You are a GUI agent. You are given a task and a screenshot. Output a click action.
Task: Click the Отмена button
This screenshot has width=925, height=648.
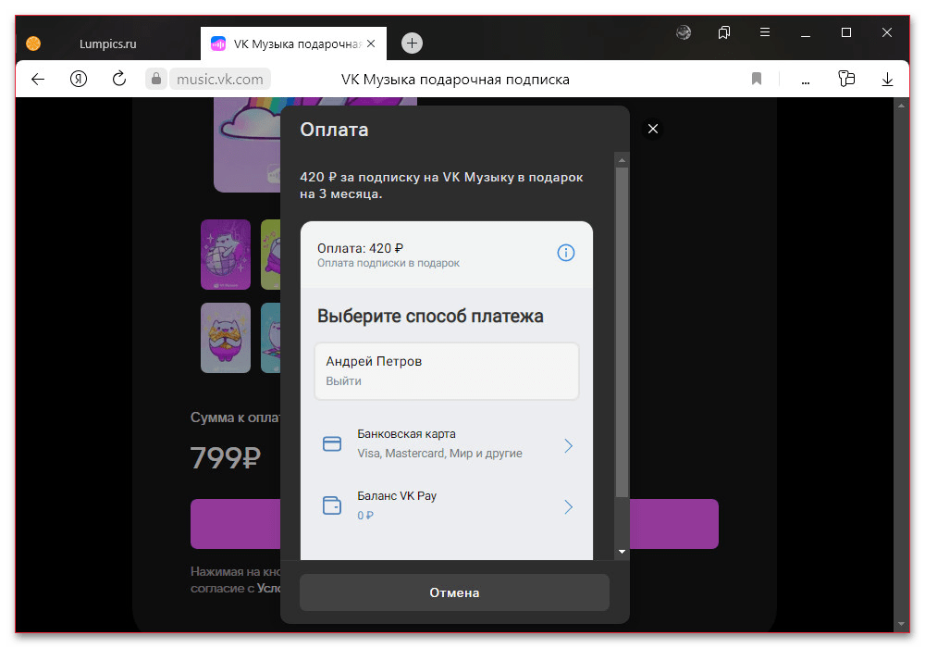[454, 592]
